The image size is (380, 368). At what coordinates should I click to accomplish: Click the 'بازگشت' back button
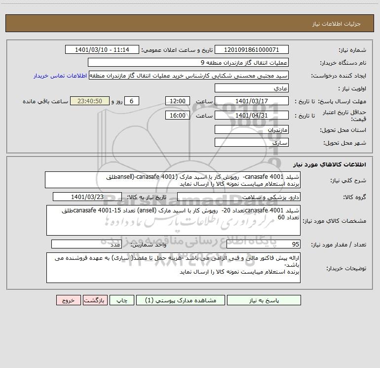(95, 300)
